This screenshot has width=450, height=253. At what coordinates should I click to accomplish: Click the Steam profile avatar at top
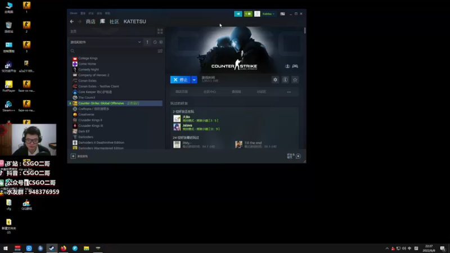[257, 13]
